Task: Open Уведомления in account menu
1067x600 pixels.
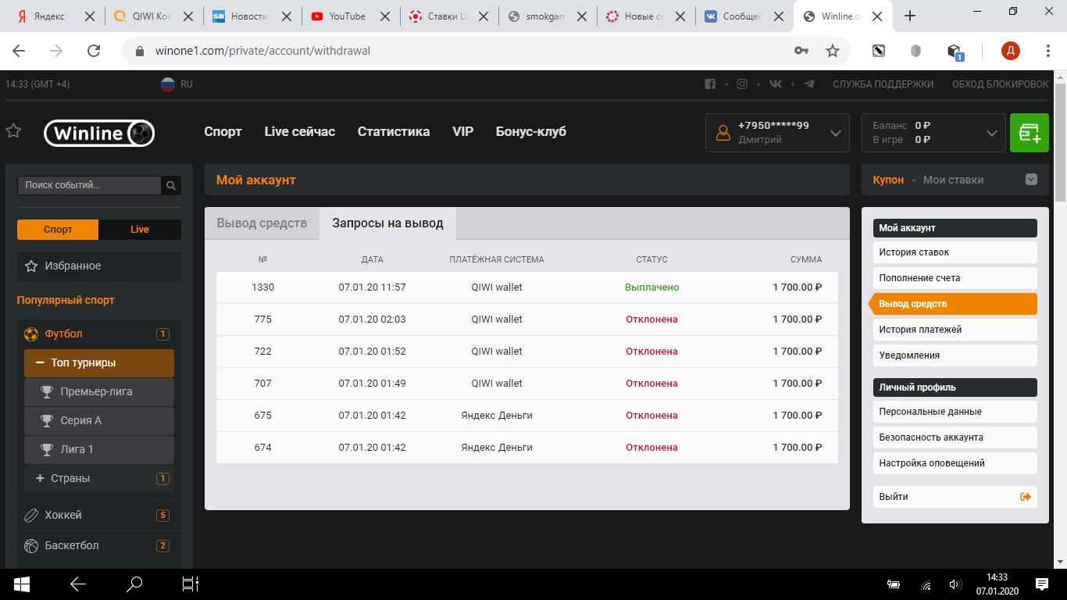Action: tap(955, 355)
